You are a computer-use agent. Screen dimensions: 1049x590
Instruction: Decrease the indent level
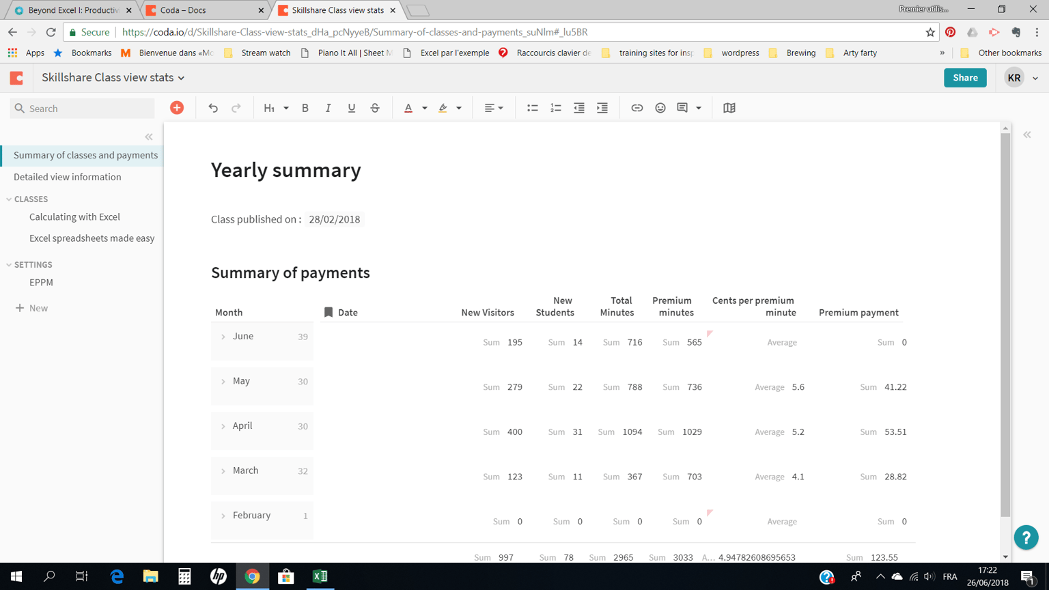click(579, 108)
